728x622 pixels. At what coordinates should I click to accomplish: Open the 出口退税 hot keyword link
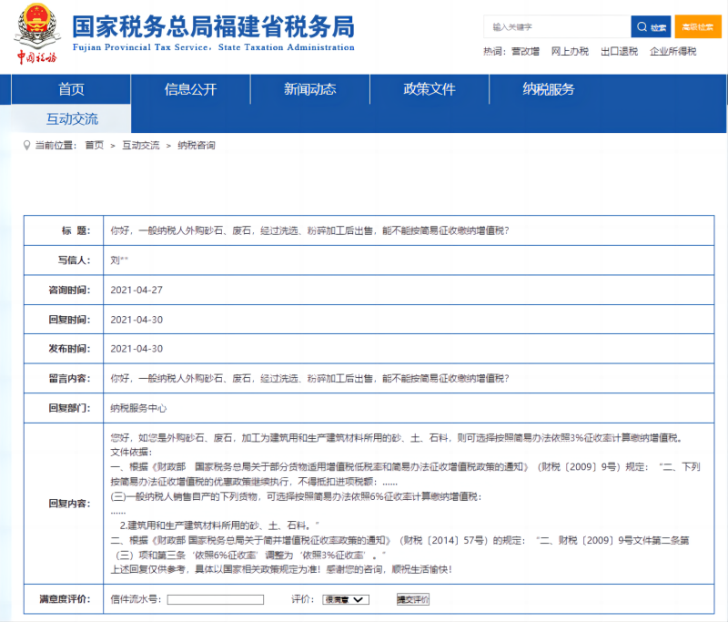tap(619, 52)
